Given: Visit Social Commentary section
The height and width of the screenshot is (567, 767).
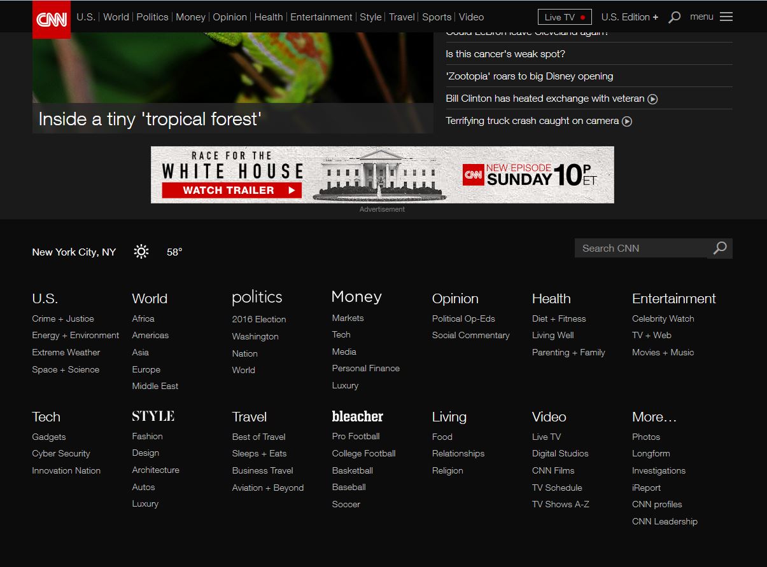Looking at the screenshot, I should 471,335.
